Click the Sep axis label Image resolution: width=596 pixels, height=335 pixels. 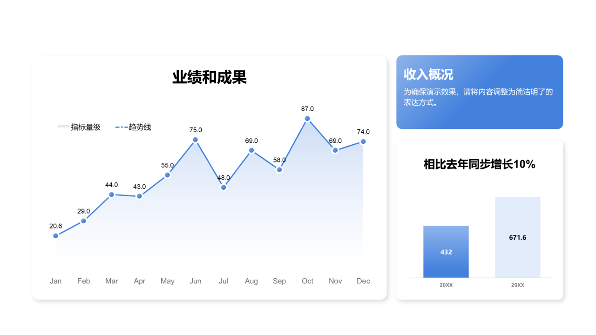point(279,281)
